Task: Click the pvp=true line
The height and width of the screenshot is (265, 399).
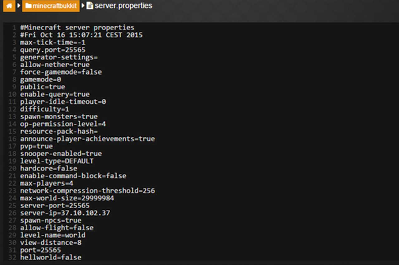Action: (36, 146)
